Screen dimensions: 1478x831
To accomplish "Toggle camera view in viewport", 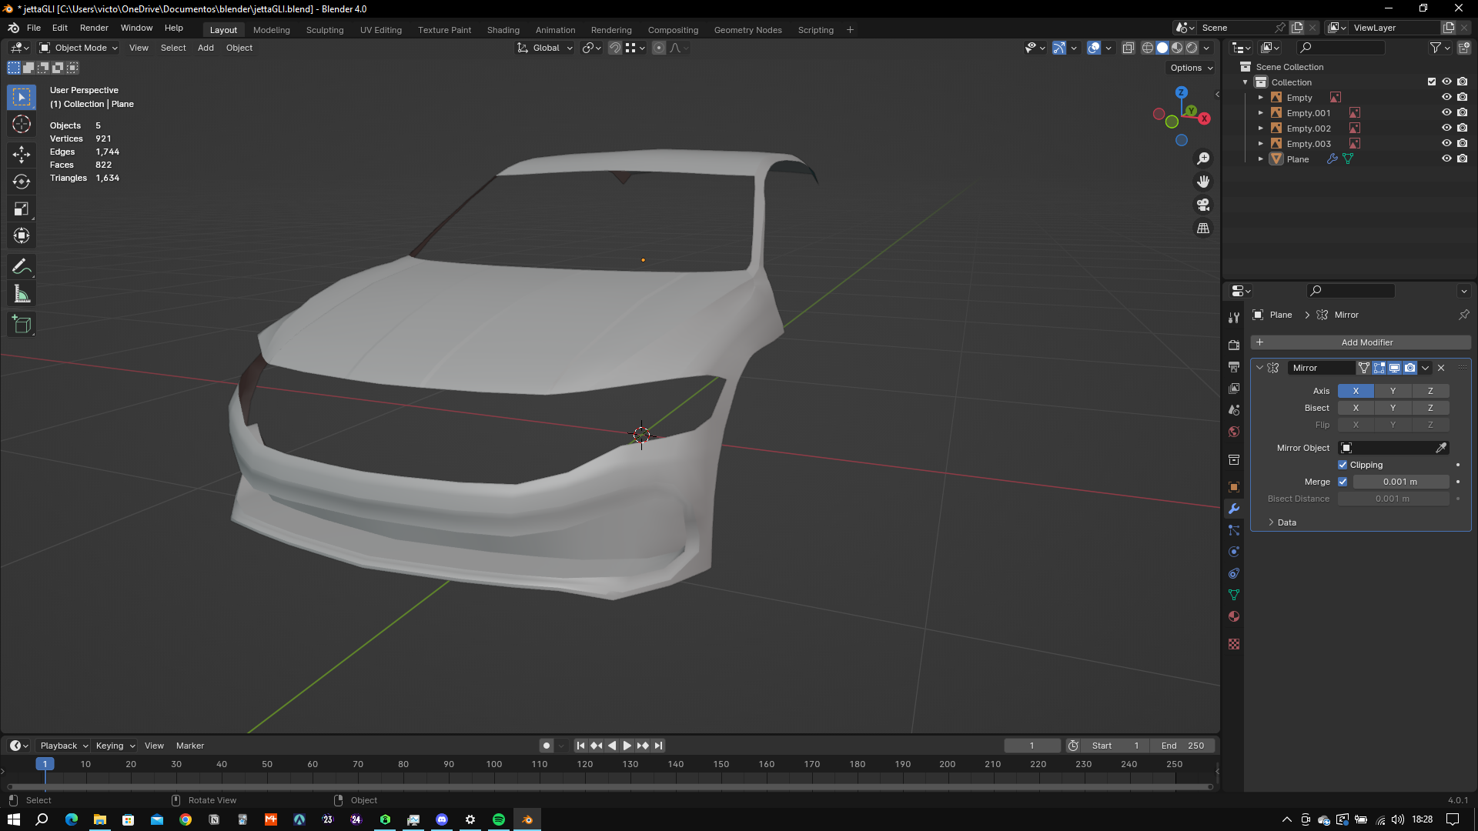I will coord(1203,205).
